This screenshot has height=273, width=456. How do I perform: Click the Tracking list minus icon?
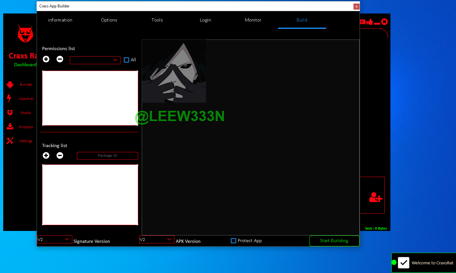[x=60, y=155]
